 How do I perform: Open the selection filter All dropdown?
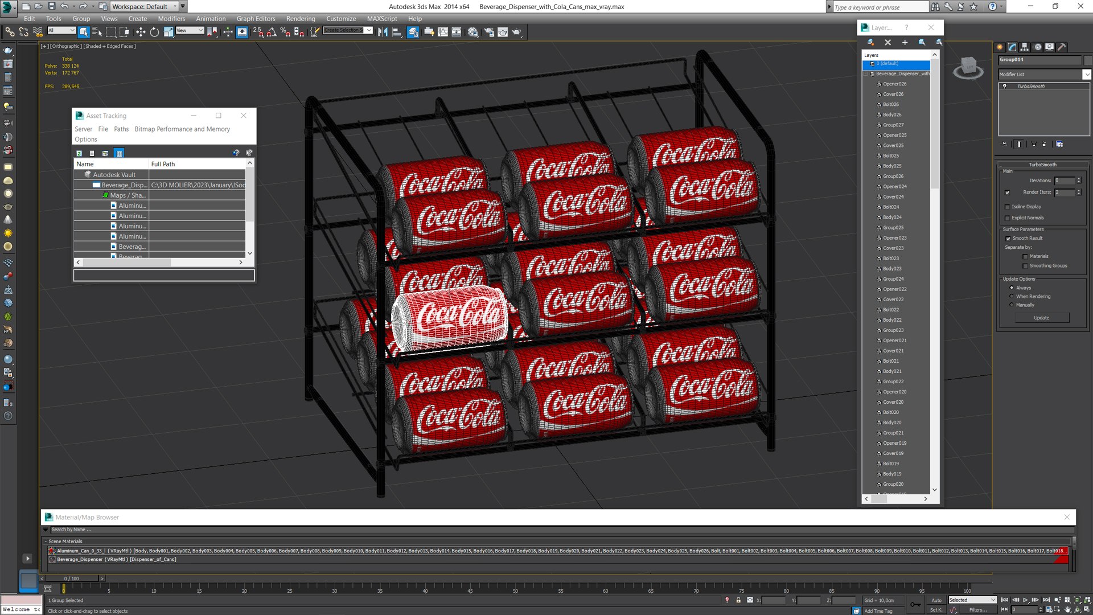[61, 31]
